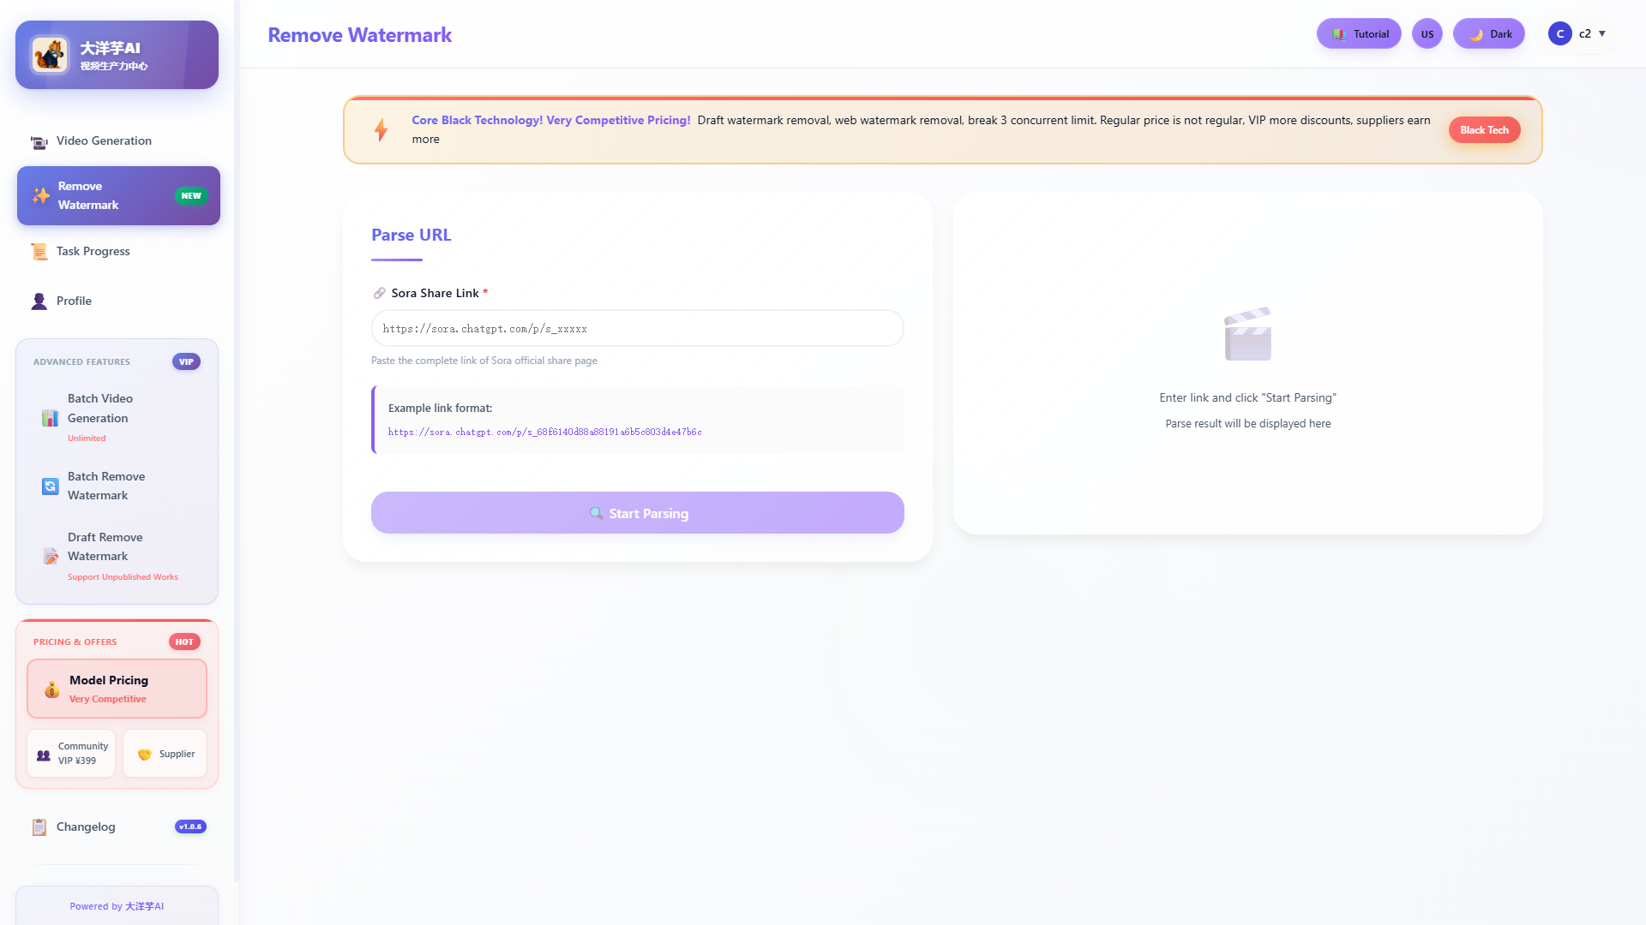Expand the c2 account menu

[x=1577, y=34]
